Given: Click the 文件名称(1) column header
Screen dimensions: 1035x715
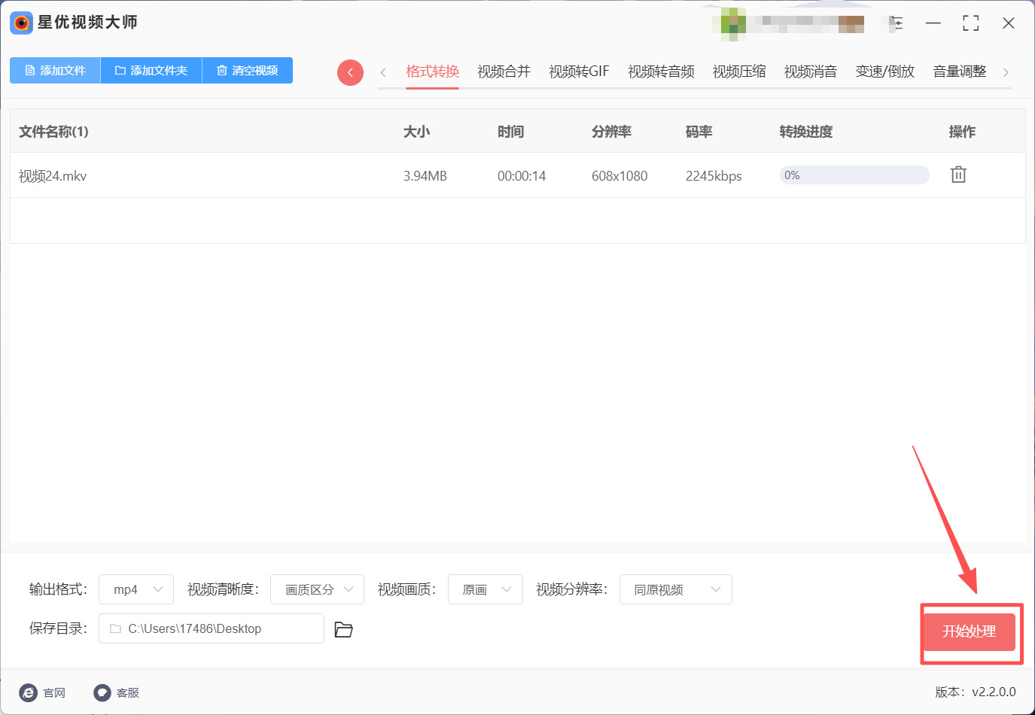Looking at the screenshot, I should (x=53, y=132).
